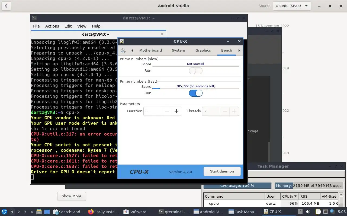The height and width of the screenshot is (216, 347).
Task: Click the Memory usage bar in Task Manager
Action: coord(309,186)
